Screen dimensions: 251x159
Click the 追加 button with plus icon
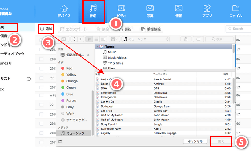click(x=46, y=29)
